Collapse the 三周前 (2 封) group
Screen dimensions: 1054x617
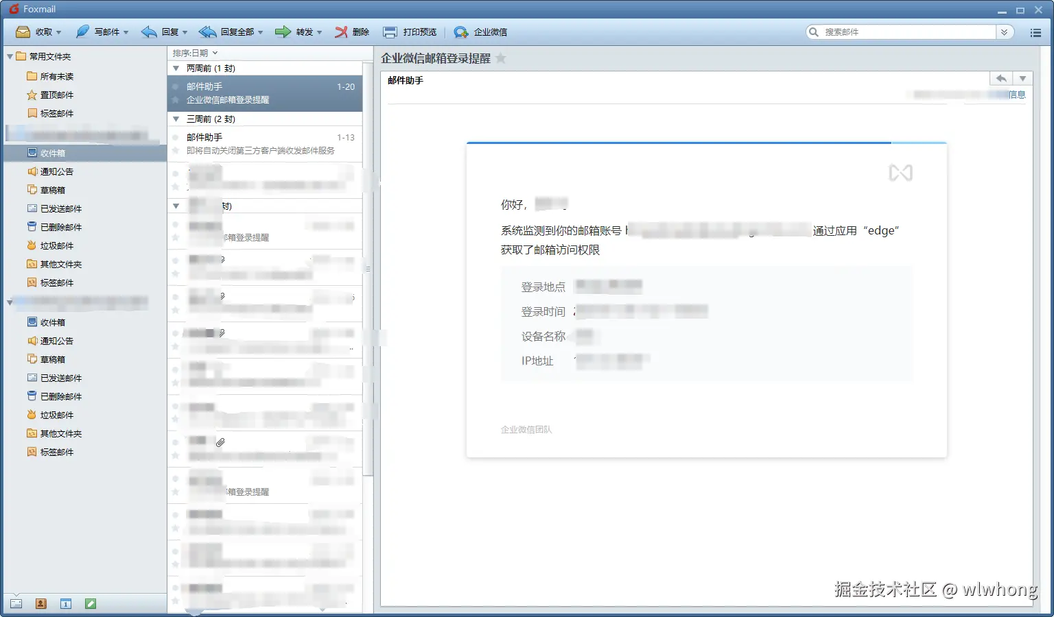pos(176,119)
